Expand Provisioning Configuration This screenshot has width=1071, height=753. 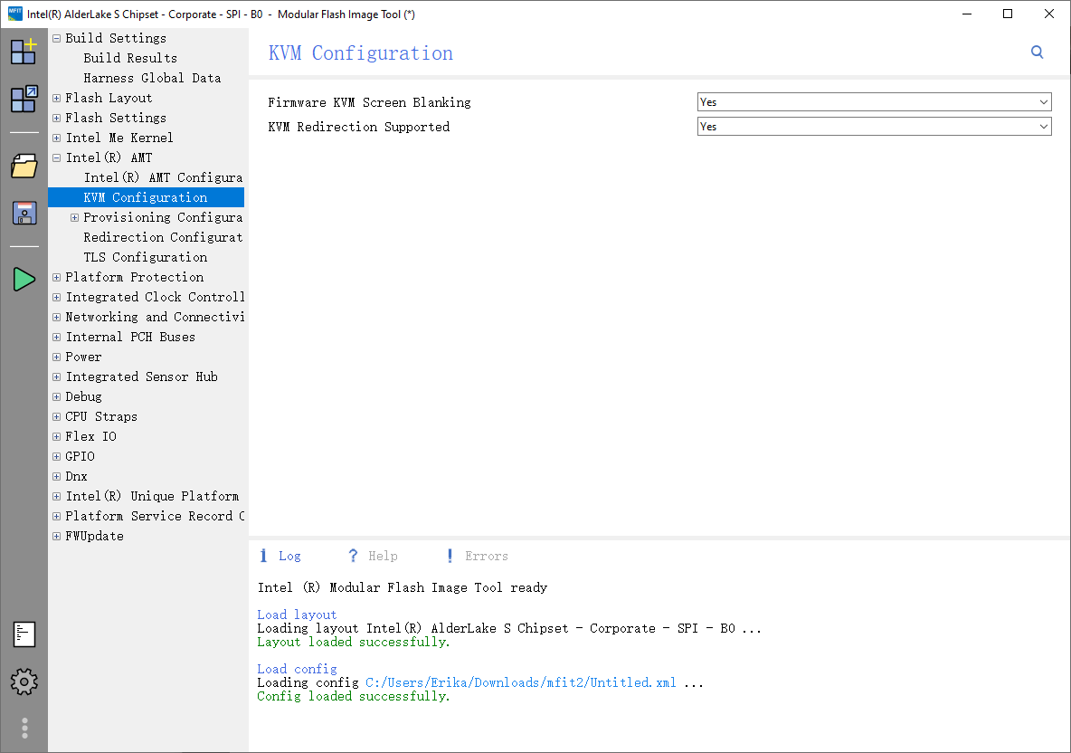tap(74, 217)
